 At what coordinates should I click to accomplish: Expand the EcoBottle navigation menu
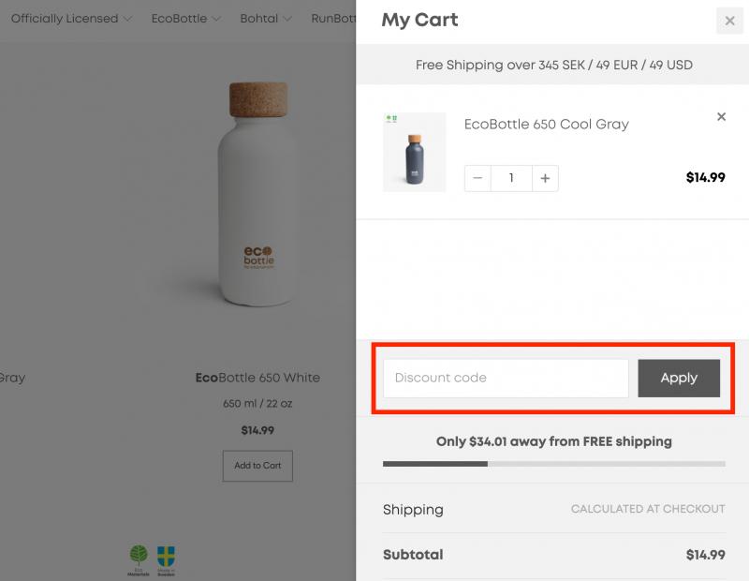(x=185, y=19)
